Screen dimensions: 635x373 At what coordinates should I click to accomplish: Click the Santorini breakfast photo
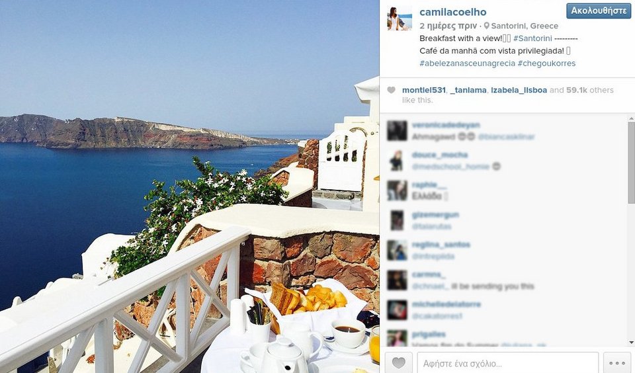[190, 186]
